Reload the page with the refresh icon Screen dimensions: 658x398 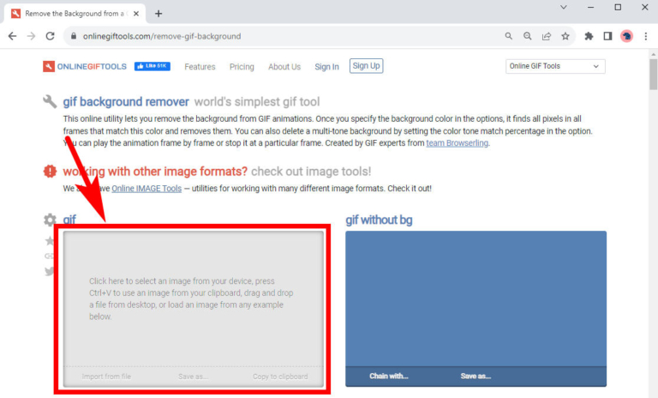pos(51,36)
